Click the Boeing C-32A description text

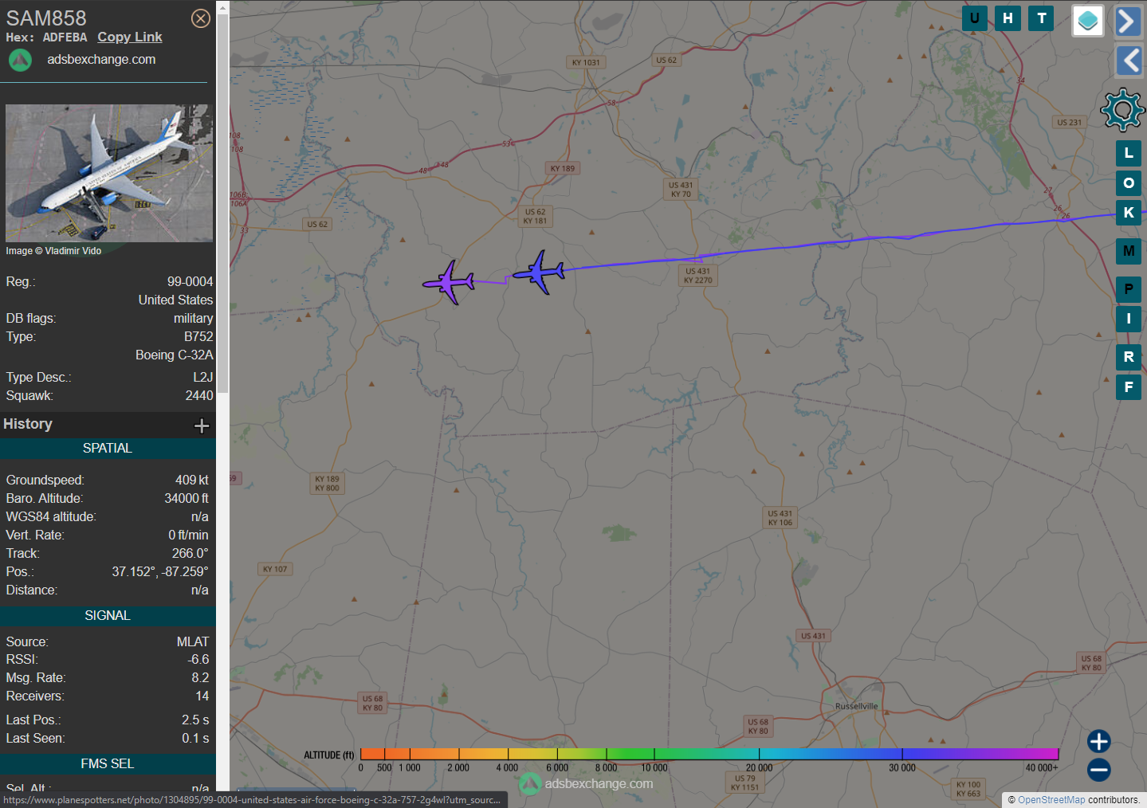(175, 355)
